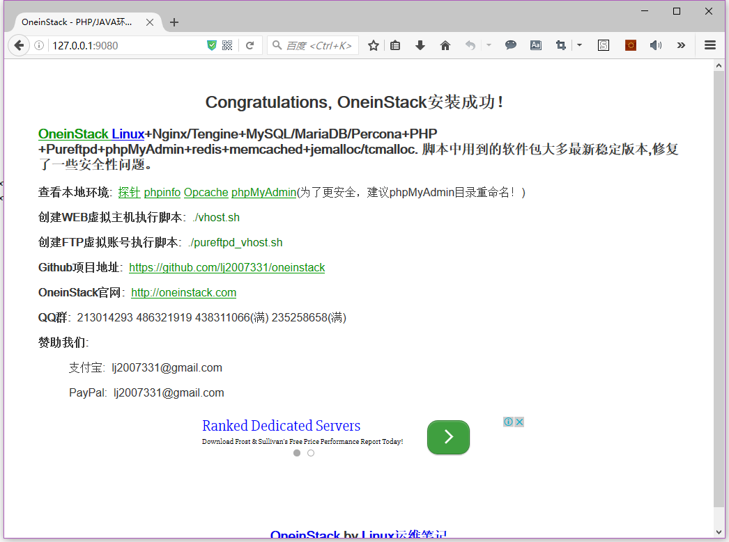
Task: Click the ad info icon
Action: (x=509, y=422)
